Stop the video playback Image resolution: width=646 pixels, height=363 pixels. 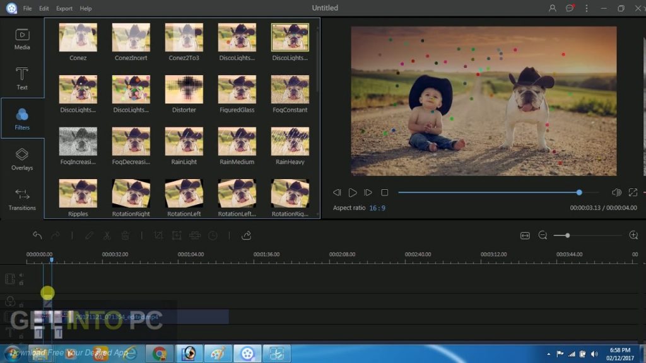384,192
